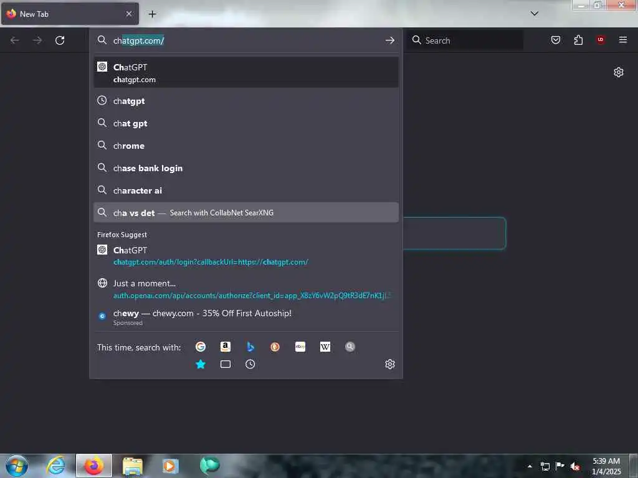The height and width of the screenshot is (478, 638).
Task: Open the Pocket save icon
Action: tap(556, 40)
